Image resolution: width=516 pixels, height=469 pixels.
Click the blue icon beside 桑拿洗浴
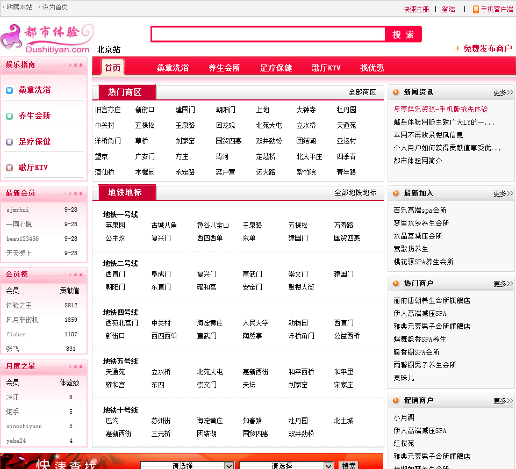(10, 90)
